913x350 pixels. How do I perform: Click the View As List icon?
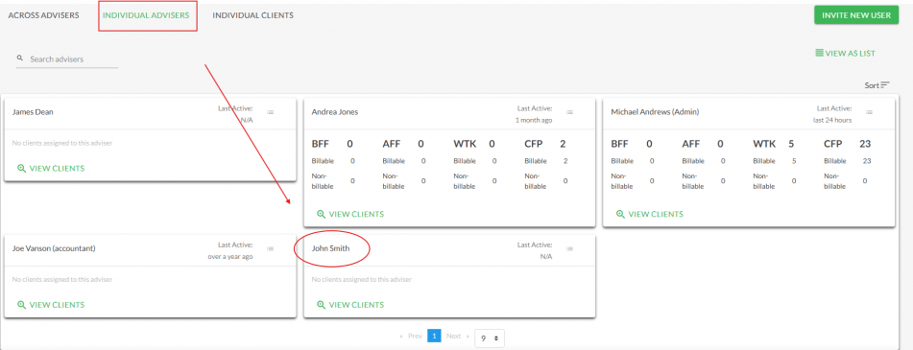(819, 53)
